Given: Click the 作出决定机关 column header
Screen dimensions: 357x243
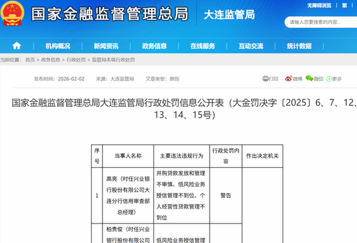Looking at the screenshot, I should (262, 156).
